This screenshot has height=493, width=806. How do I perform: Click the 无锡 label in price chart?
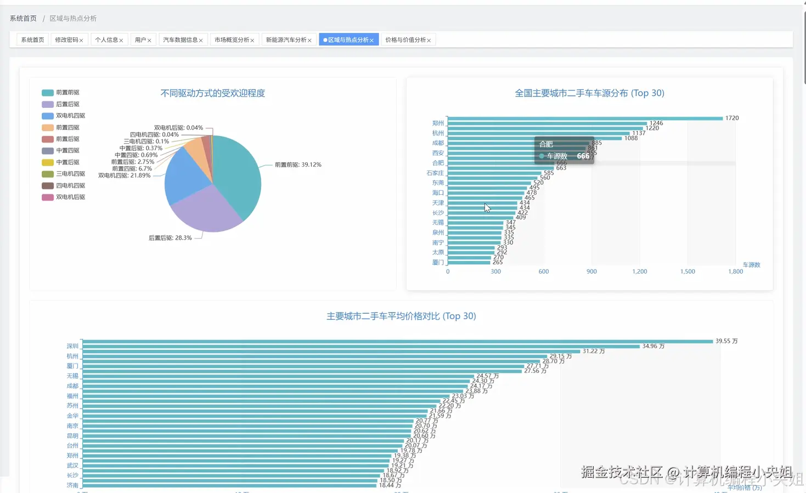pyautogui.click(x=72, y=376)
